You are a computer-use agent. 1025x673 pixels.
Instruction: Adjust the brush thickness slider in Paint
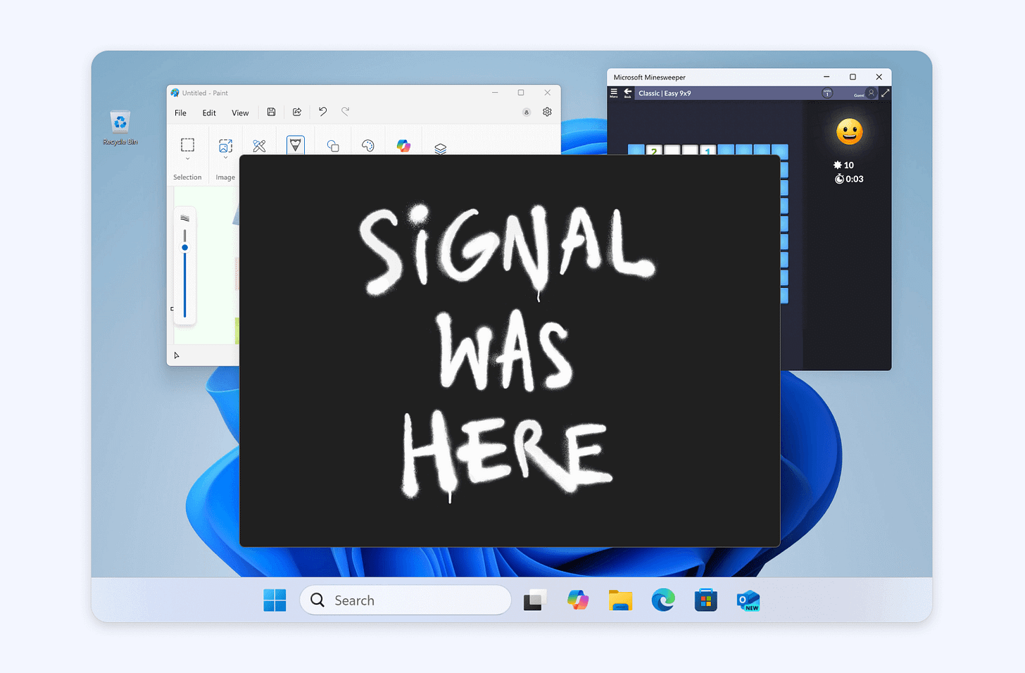(x=185, y=248)
